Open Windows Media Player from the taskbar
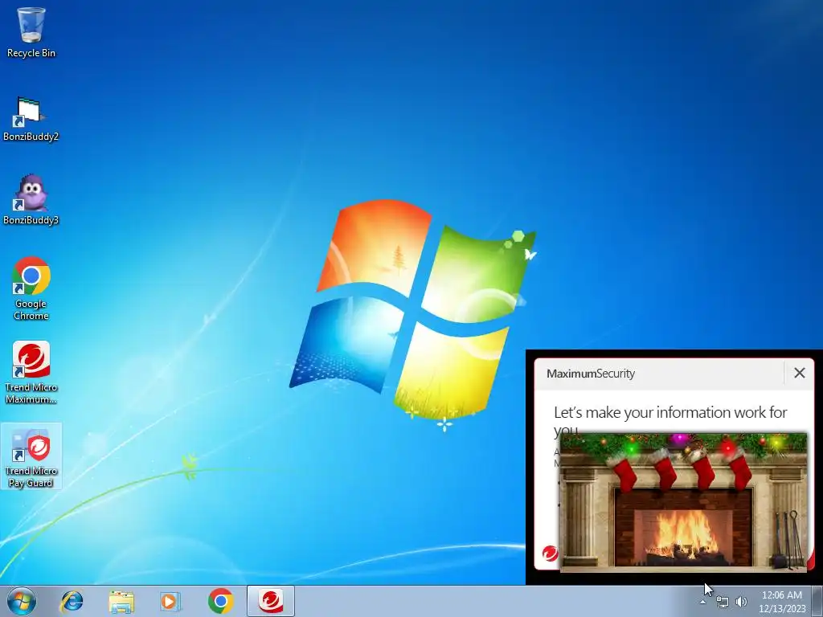This screenshot has width=823, height=617. pyautogui.click(x=170, y=601)
